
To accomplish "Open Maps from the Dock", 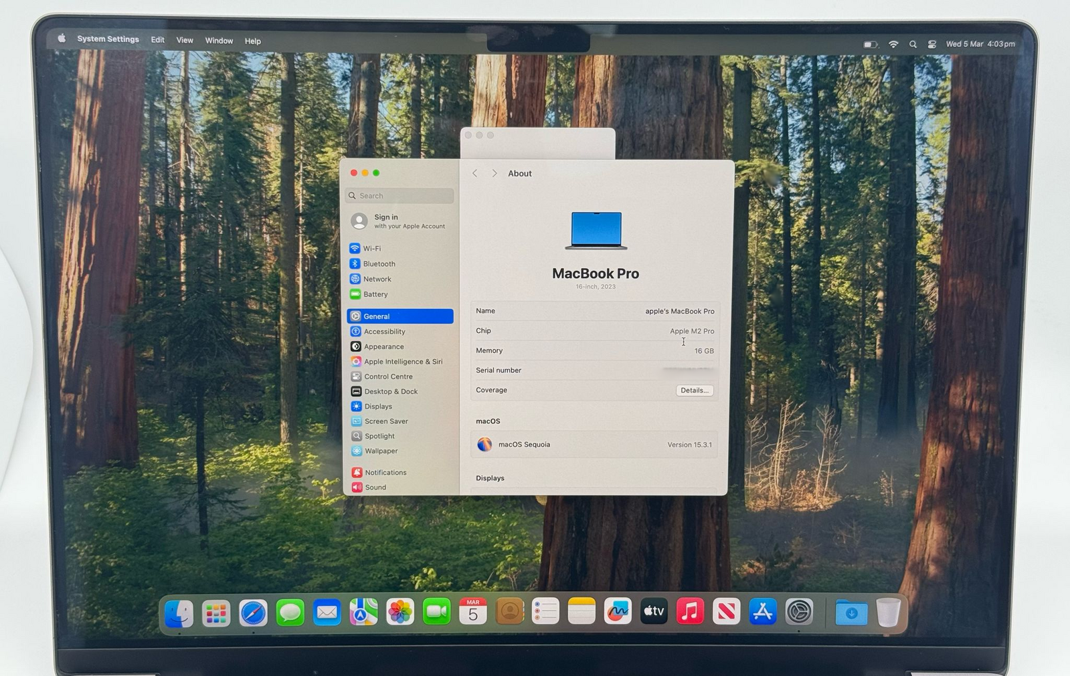I will (x=363, y=612).
